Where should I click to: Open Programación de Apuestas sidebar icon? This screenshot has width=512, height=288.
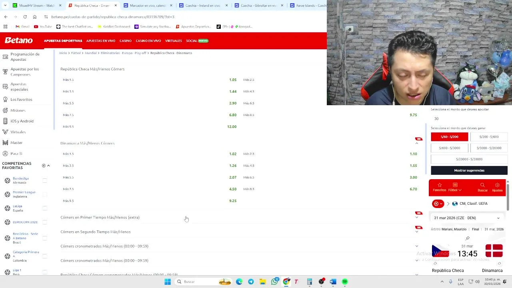5,56
